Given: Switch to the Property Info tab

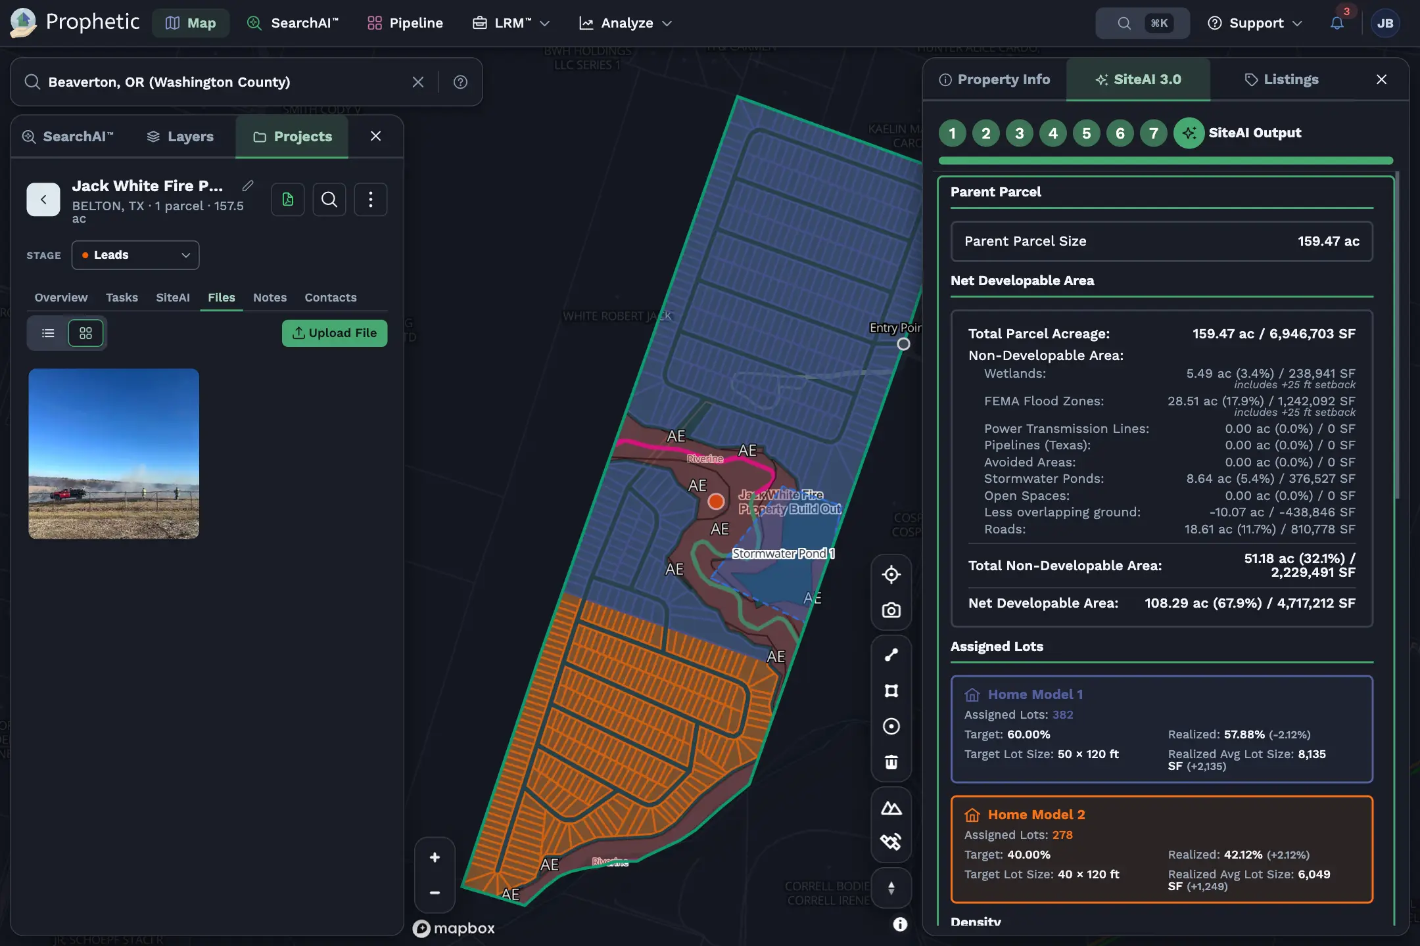Looking at the screenshot, I should 995,79.
